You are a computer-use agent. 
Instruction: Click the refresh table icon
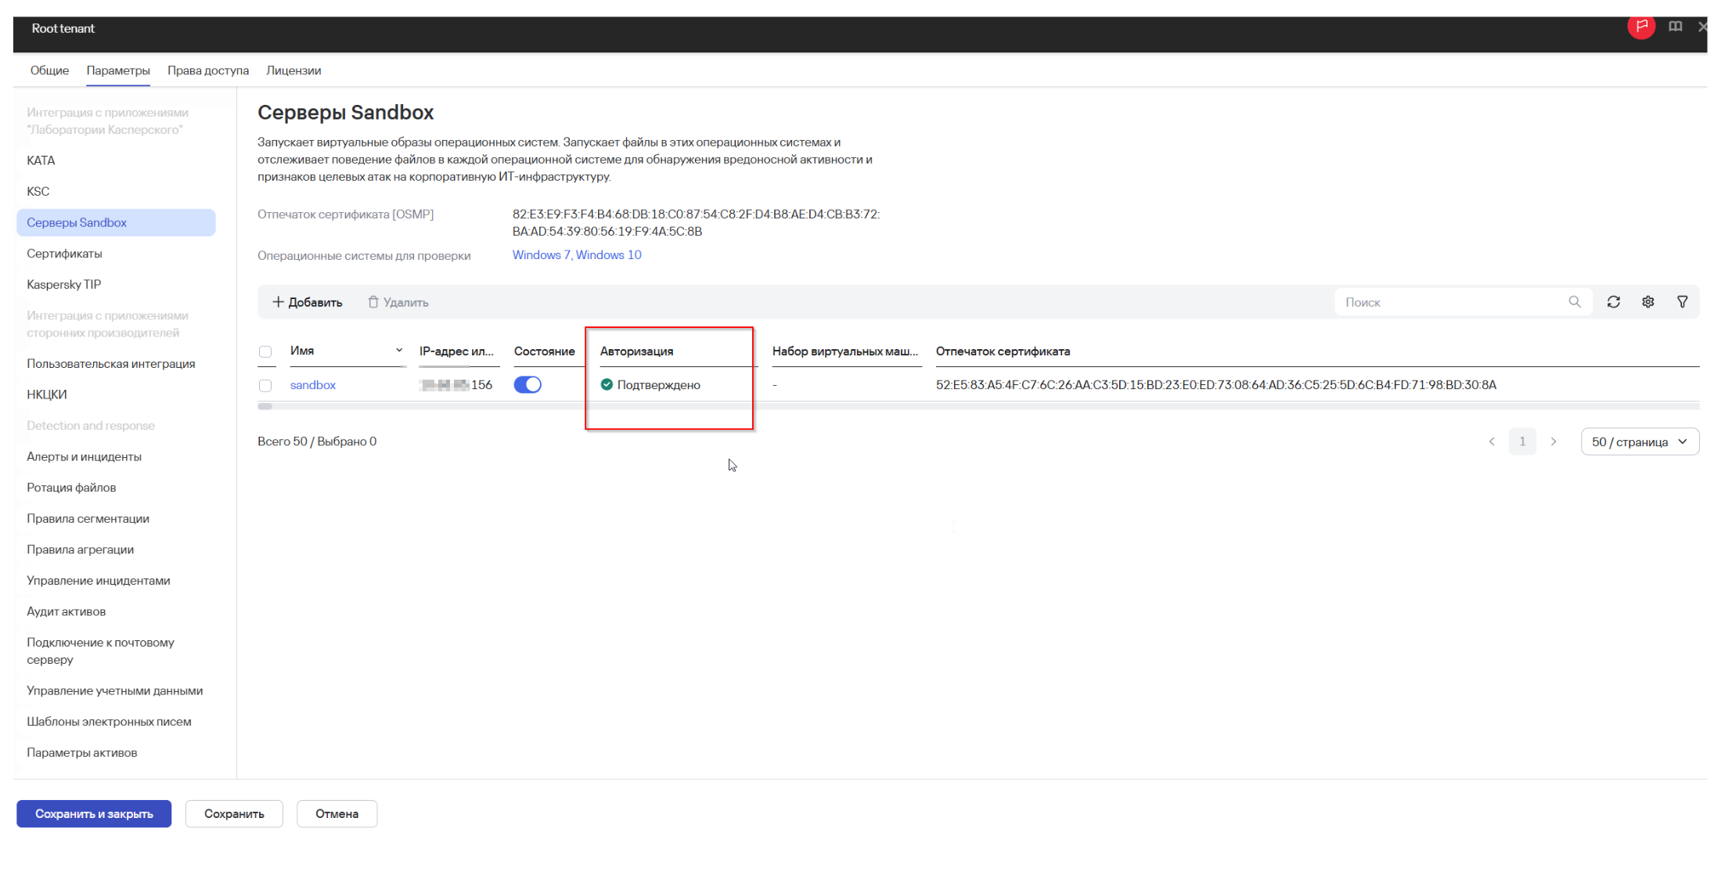pos(1613,302)
